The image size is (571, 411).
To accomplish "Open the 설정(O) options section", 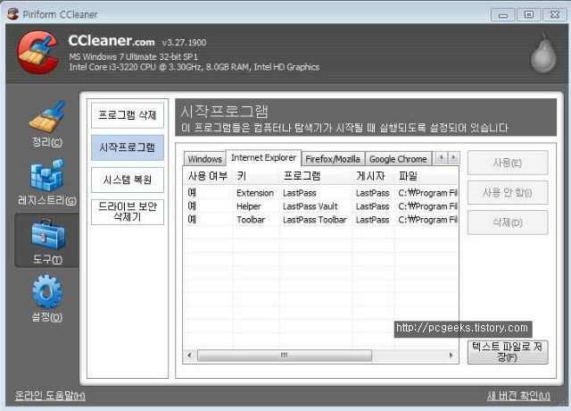I will [47, 298].
